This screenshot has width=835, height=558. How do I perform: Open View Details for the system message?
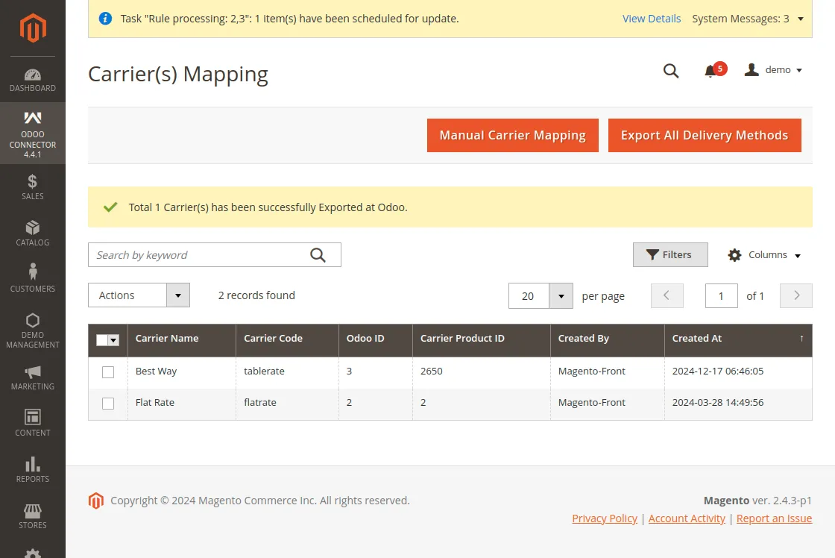pyautogui.click(x=652, y=18)
